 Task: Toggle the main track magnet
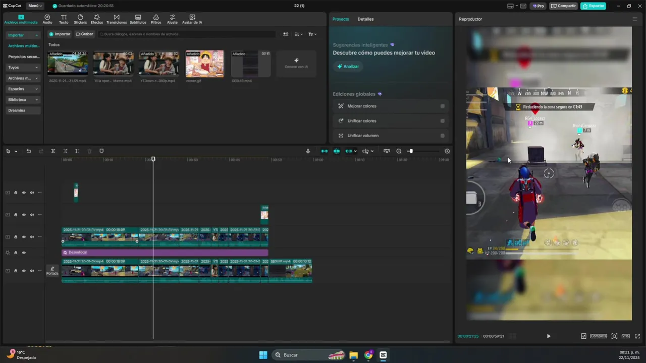[325, 151]
